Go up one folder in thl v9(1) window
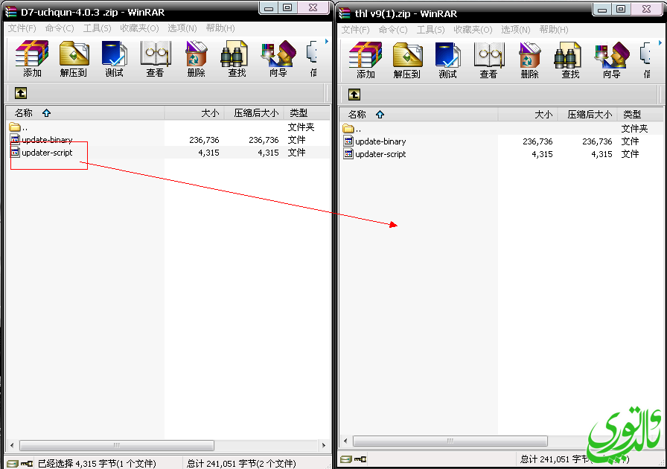The image size is (667, 469). point(354,95)
